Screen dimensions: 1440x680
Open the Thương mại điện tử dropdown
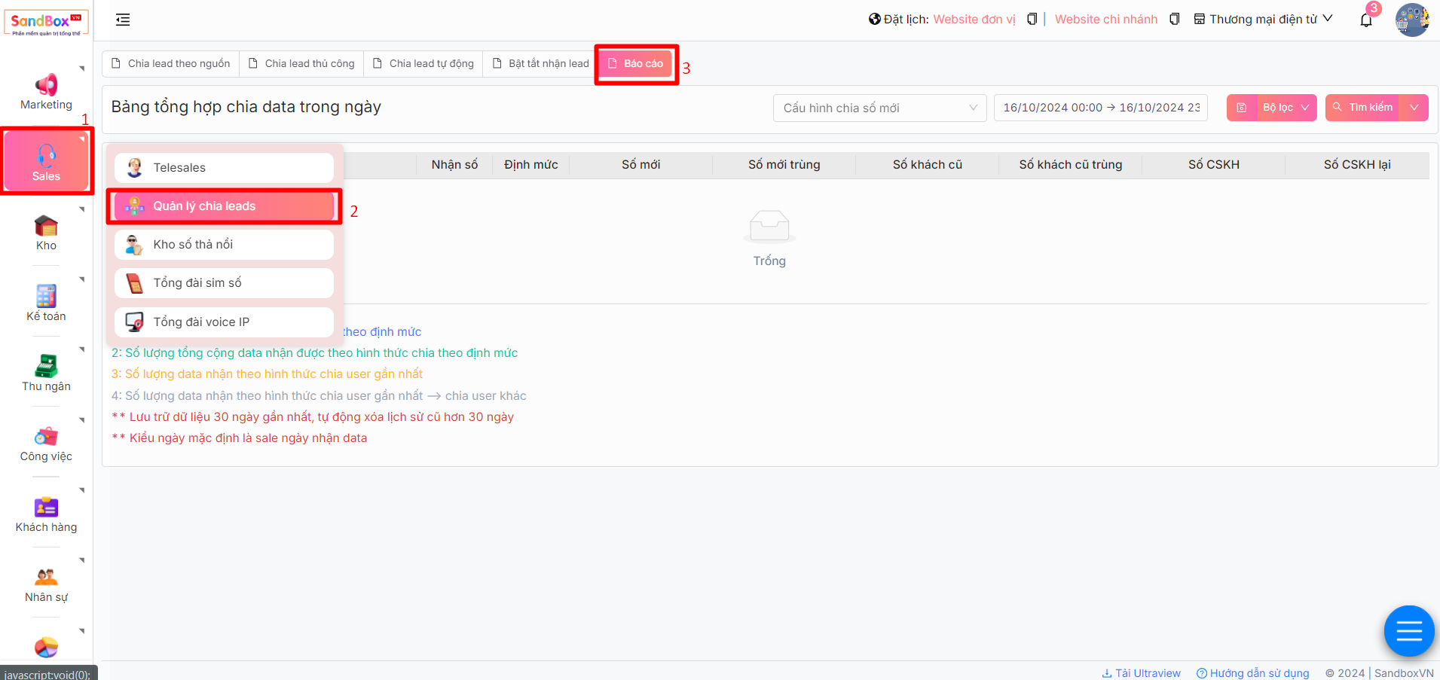tap(1263, 20)
